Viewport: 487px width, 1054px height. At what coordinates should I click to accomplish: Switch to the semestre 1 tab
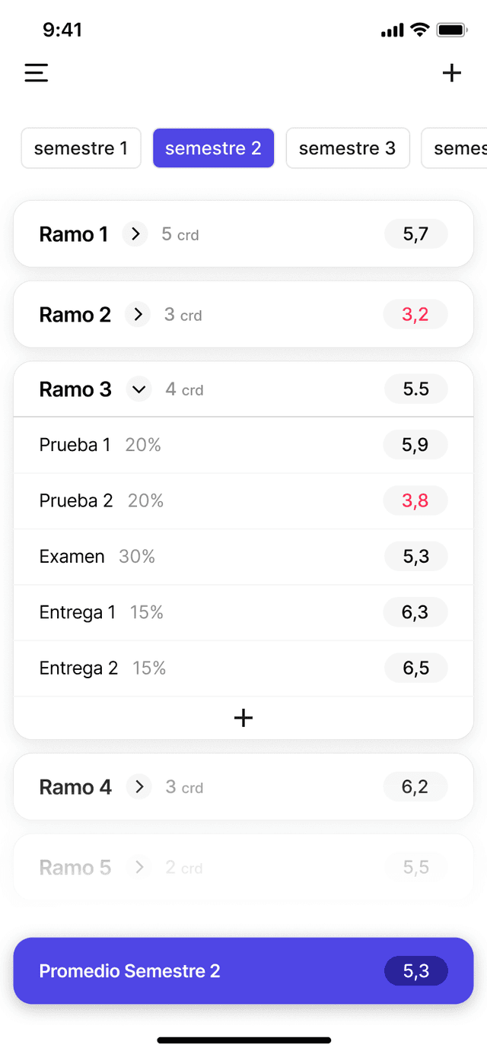[81, 148]
